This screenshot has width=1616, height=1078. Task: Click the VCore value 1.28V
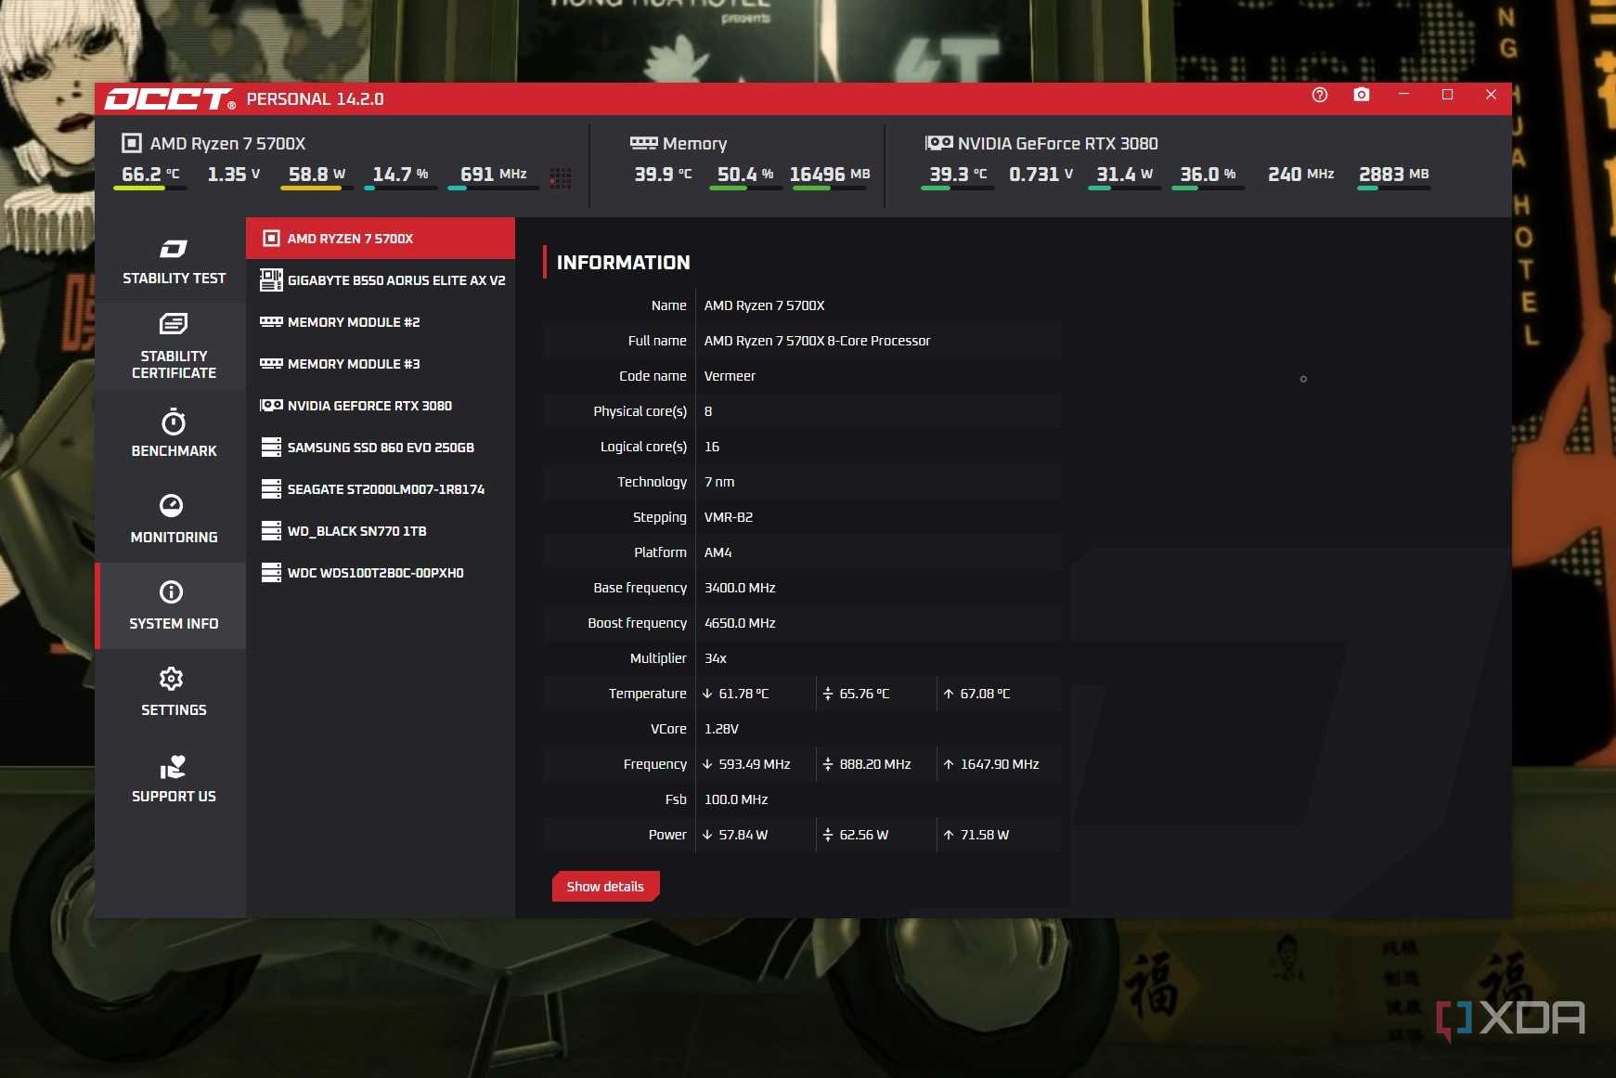pyautogui.click(x=721, y=729)
